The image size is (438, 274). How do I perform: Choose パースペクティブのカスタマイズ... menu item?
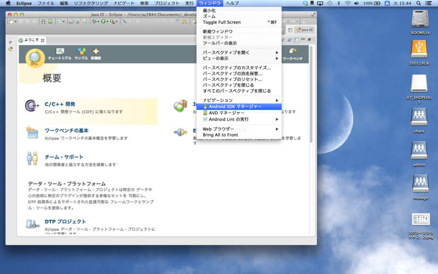239,67
